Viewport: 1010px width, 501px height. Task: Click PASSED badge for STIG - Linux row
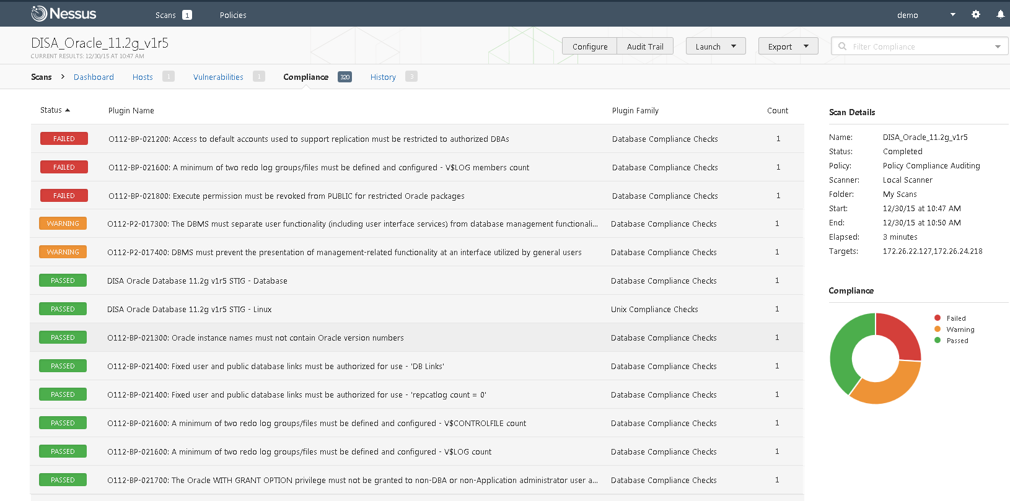tap(63, 309)
